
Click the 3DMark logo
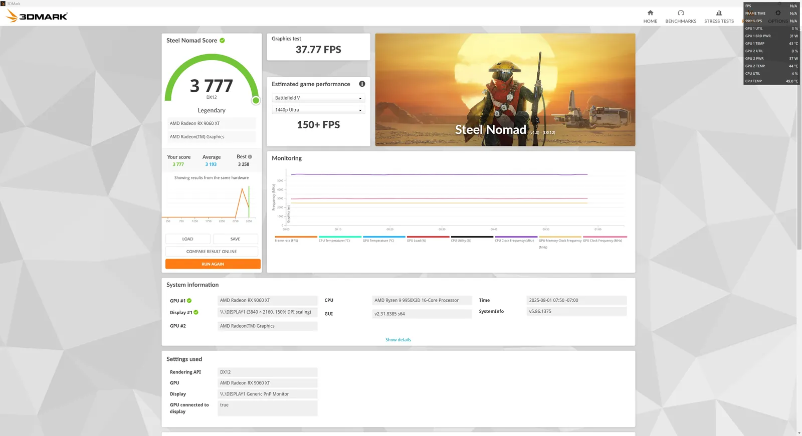pos(37,16)
